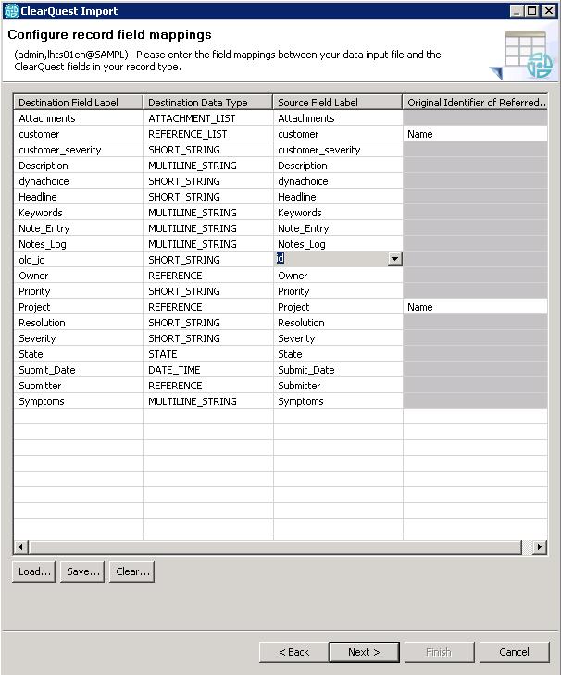
Task: Select the Destination Data Type column header
Action: coord(207,103)
